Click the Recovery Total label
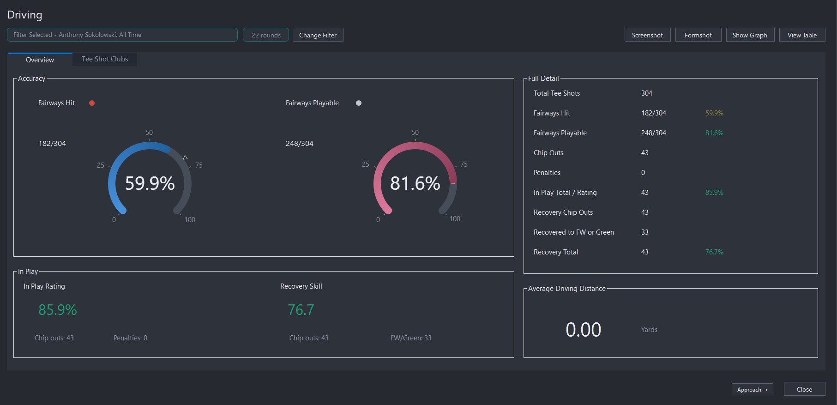The image size is (837, 405). click(x=556, y=252)
